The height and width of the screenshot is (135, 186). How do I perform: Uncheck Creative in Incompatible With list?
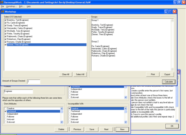pyautogui.click(x=69, y=108)
